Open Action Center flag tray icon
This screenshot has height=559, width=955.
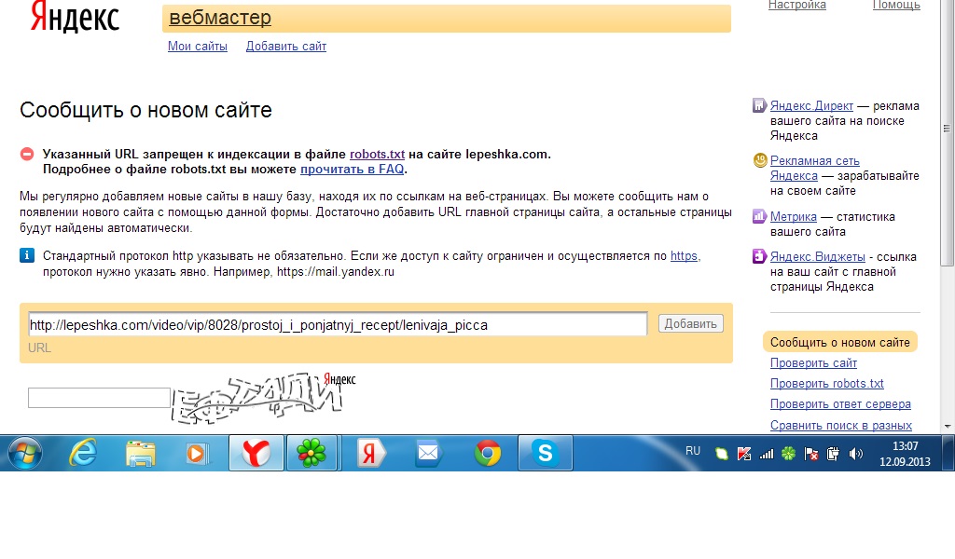pyautogui.click(x=810, y=454)
